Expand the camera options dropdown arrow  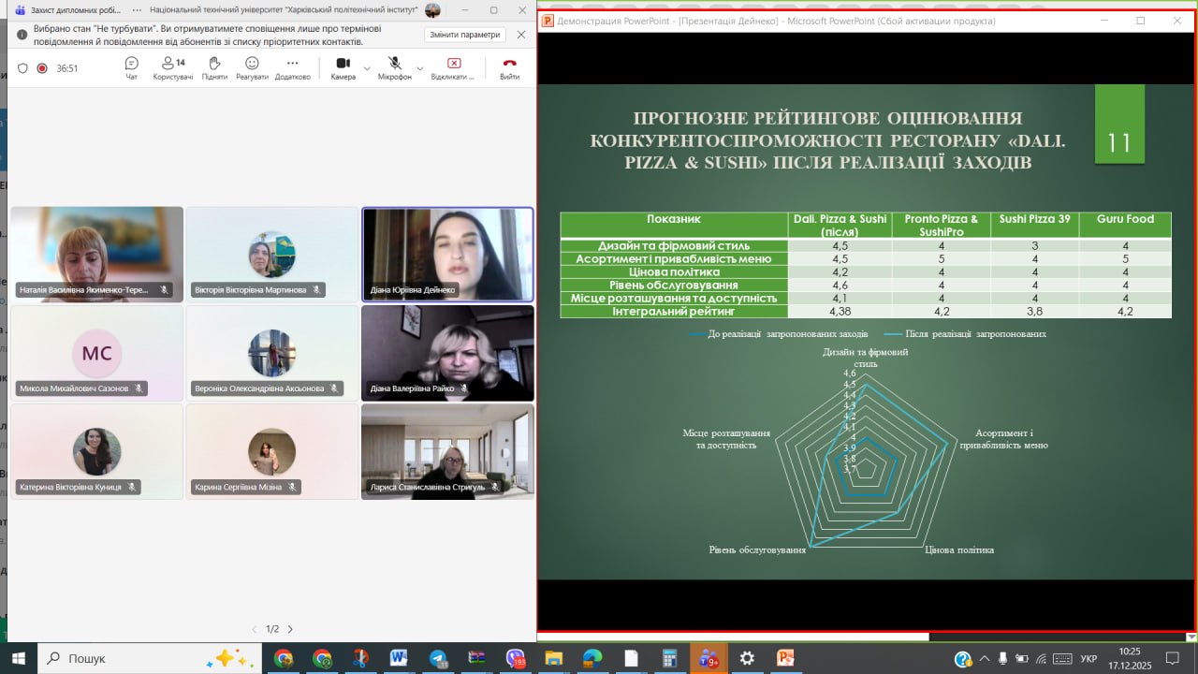pyautogui.click(x=367, y=68)
